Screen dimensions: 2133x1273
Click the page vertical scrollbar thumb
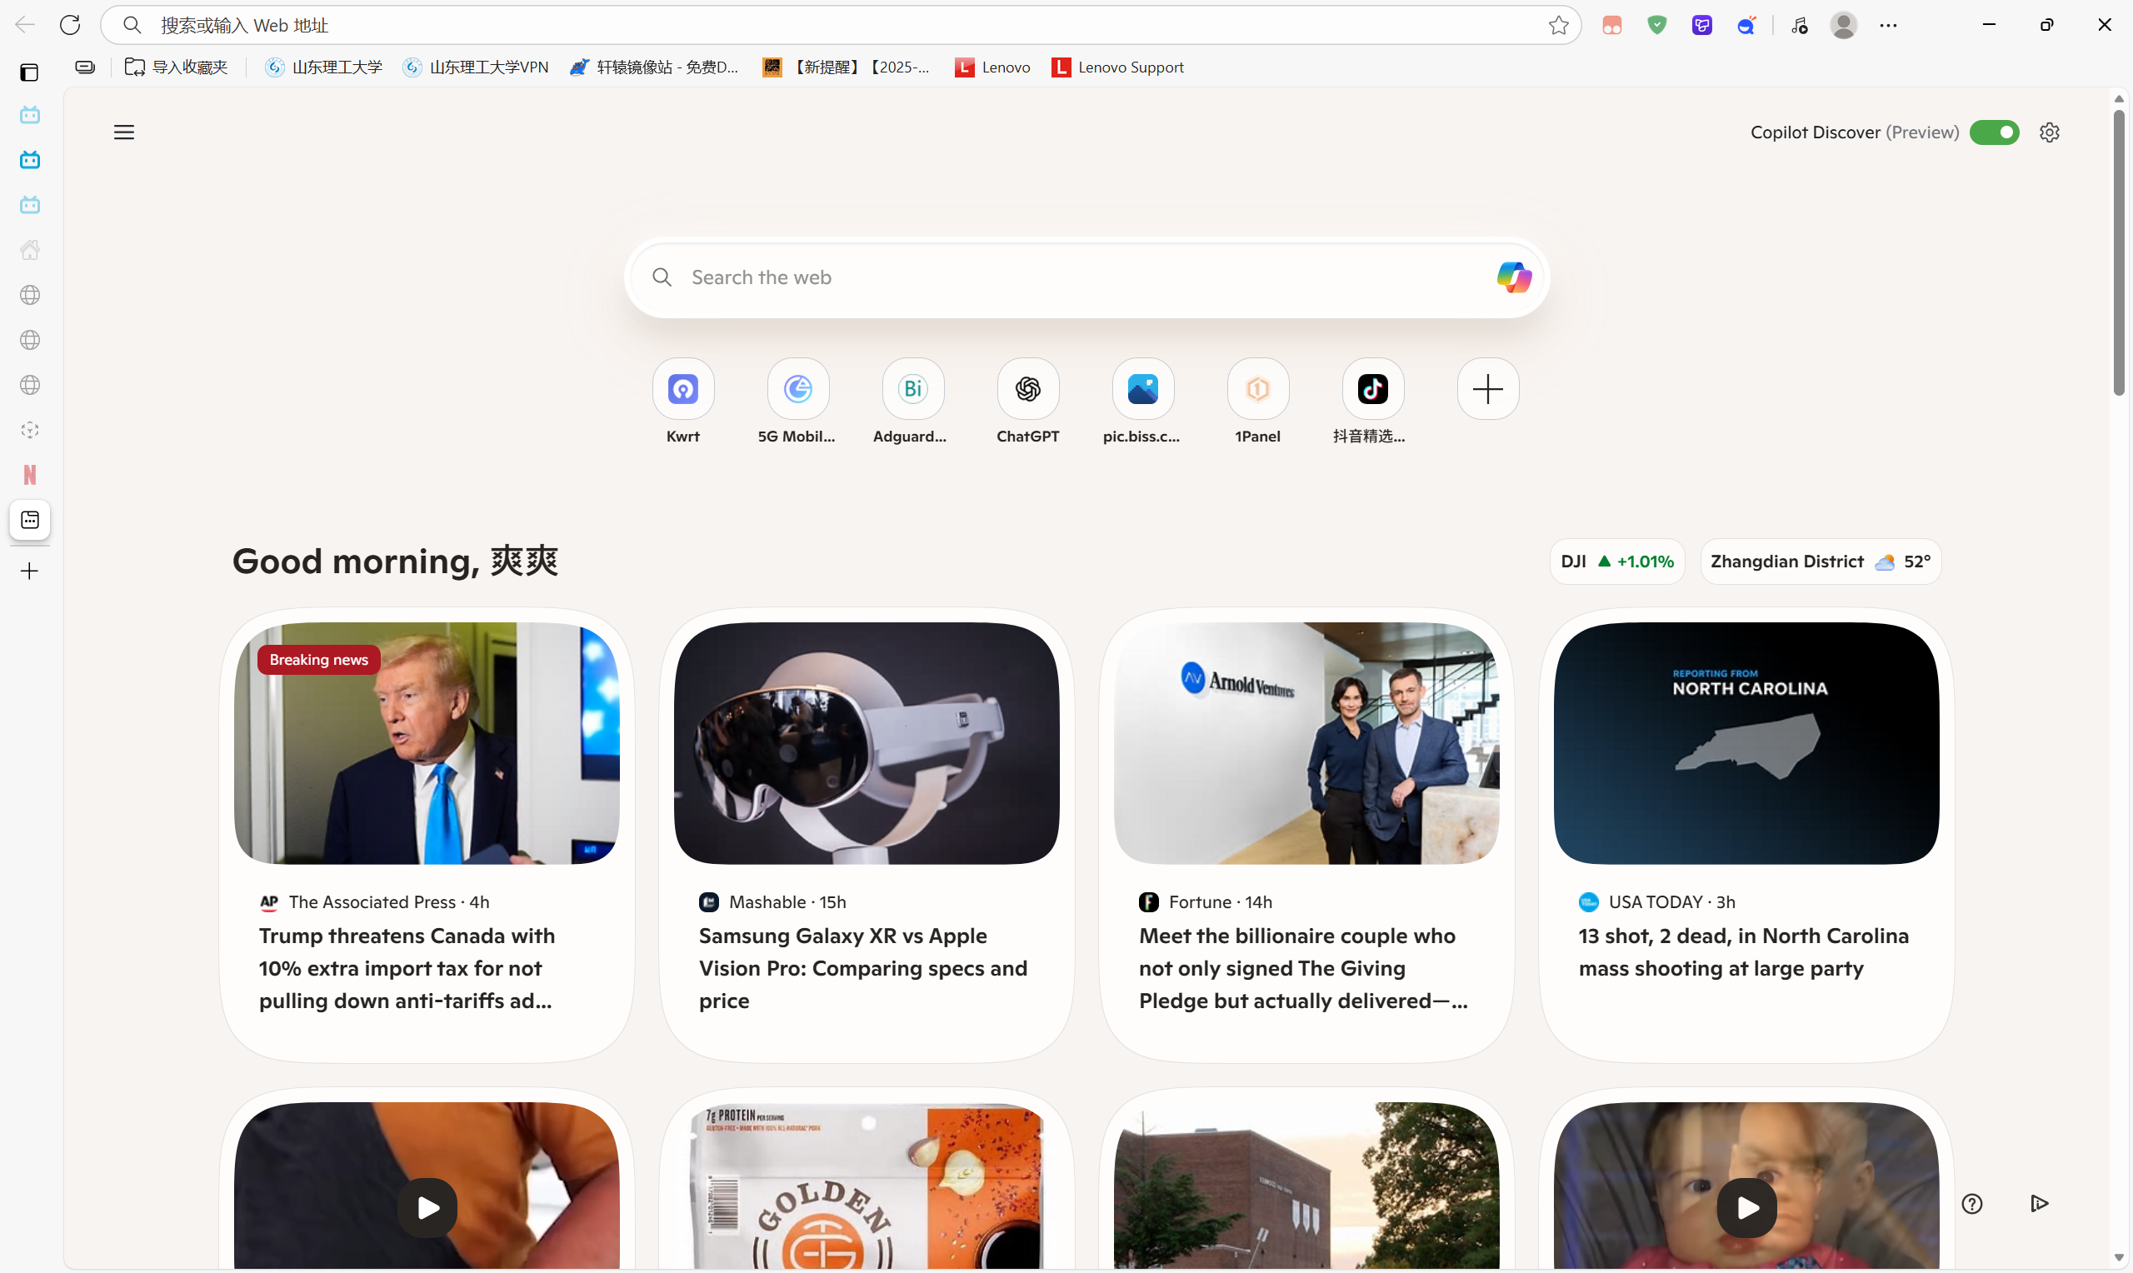tap(2119, 253)
